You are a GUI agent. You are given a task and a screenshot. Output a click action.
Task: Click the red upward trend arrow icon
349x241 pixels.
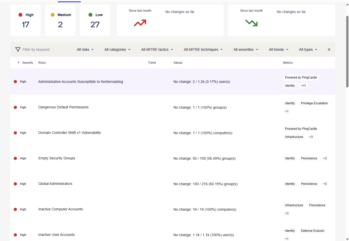[140, 23]
